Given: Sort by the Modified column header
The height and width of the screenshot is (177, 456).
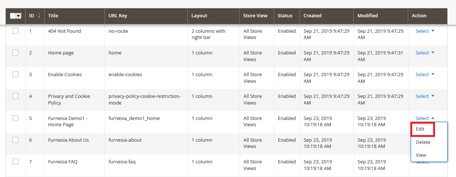Looking at the screenshot, I should [367, 16].
